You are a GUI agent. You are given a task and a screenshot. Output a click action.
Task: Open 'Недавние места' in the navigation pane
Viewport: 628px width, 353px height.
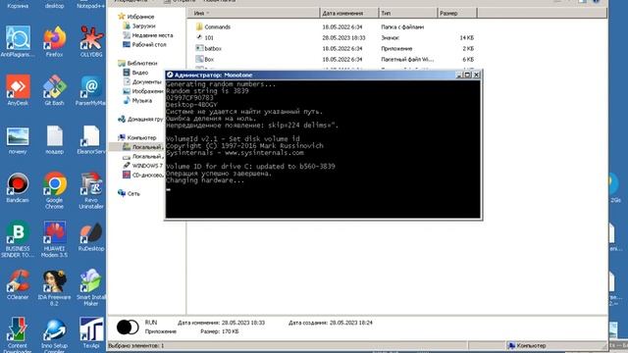pos(148,35)
